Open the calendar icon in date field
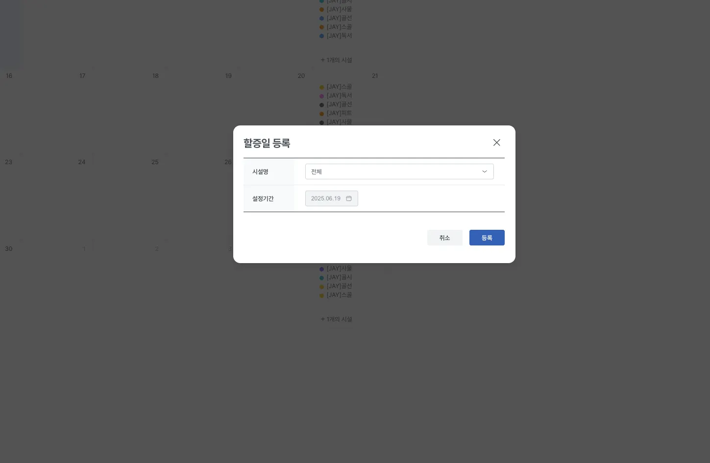This screenshot has height=463, width=710. tap(349, 198)
